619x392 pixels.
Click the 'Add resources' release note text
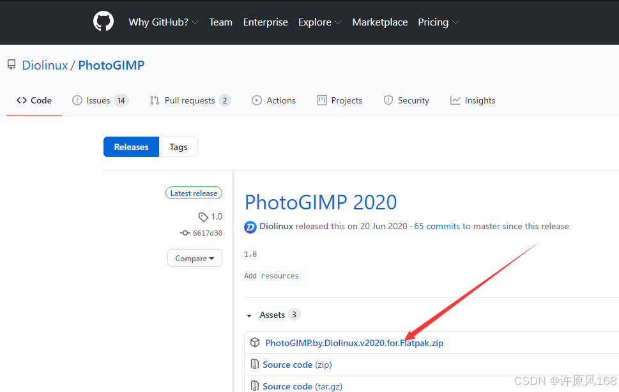271,276
